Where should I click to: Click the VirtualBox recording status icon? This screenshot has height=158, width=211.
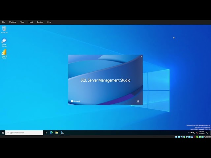[195, 137]
